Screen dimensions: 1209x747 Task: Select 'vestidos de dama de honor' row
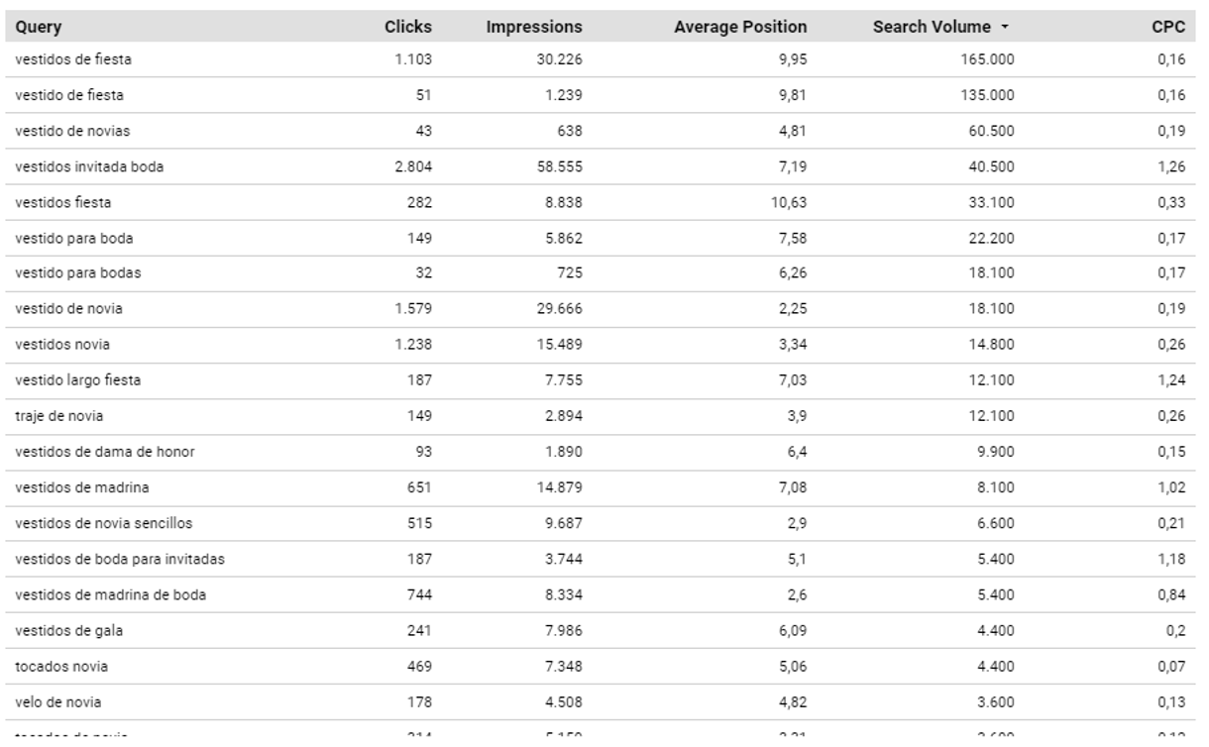click(x=104, y=452)
